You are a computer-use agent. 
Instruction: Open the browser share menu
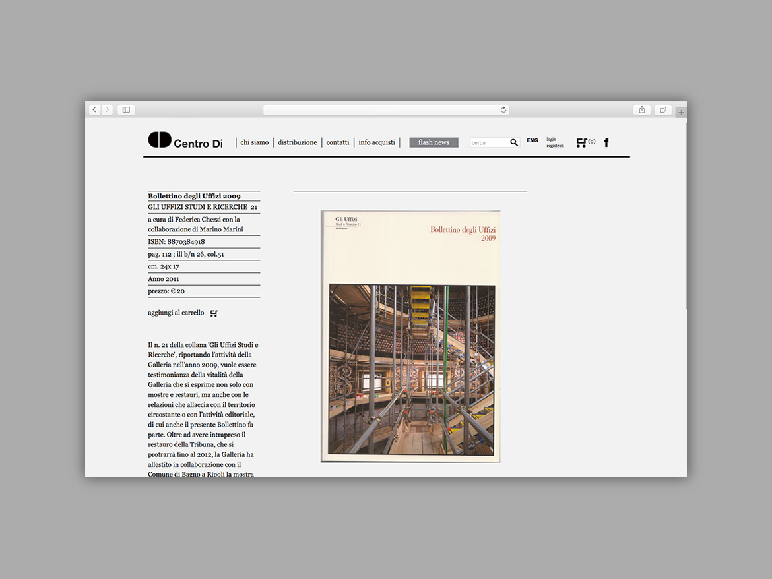click(642, 109)
